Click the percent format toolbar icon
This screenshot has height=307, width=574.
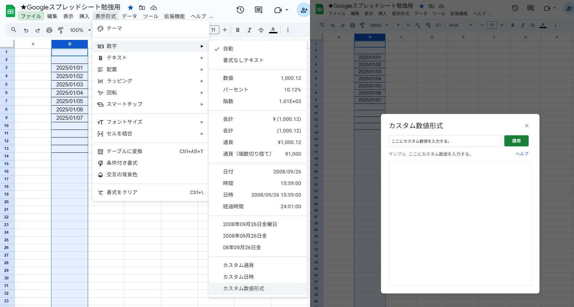(408, 25)
